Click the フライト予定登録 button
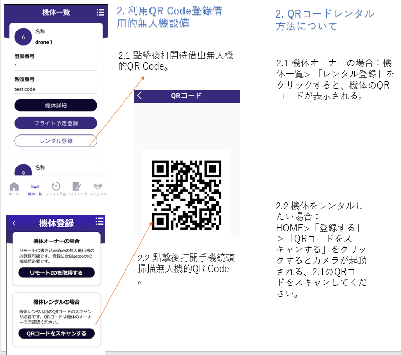The width and height of the screenshot is (401, 355). (56, 123)
